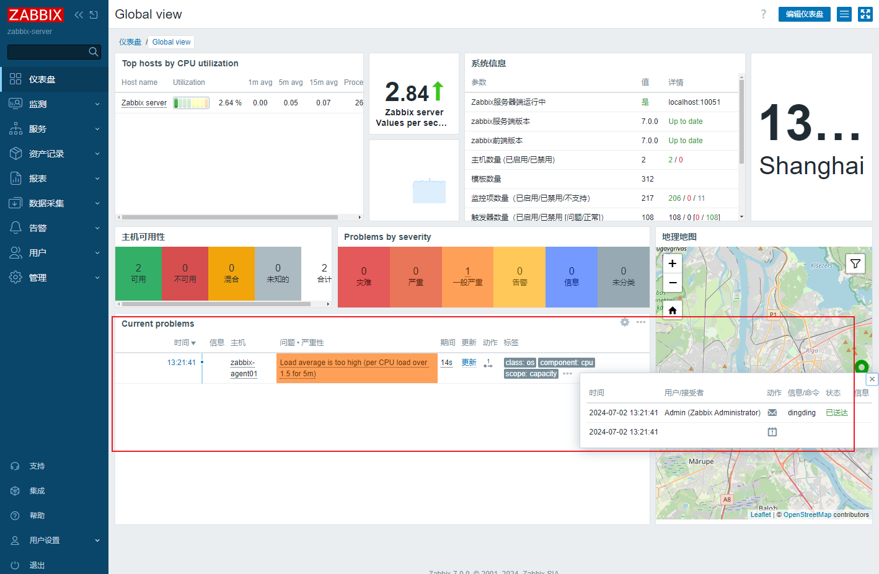879x574 pixels.
Task: Click 告警 warning severity tile
Action: [x=519, y=277]
